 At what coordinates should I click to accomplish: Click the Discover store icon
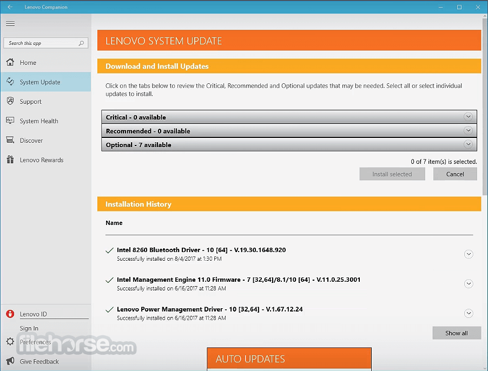click(10, 140)
